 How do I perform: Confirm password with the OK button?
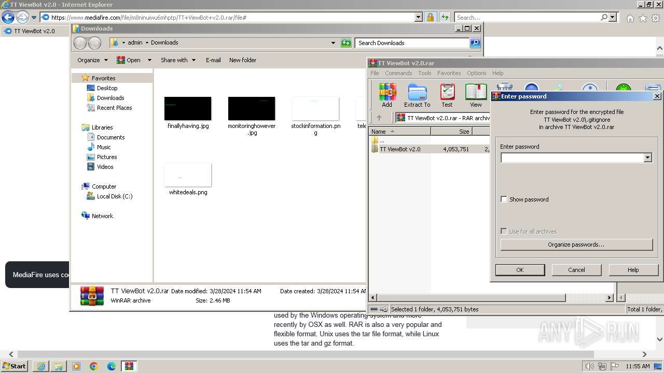coord(520,270)
